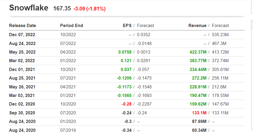The height and width of the screenshot is (139, 253).
Task: Click revenue value 422.37M
Action: 198,52
